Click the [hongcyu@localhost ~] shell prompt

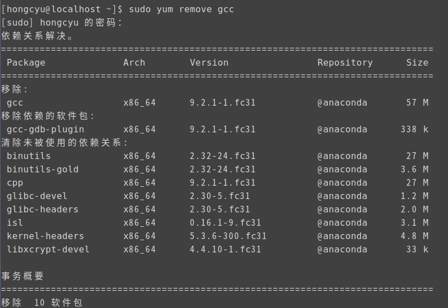(65, 9)
